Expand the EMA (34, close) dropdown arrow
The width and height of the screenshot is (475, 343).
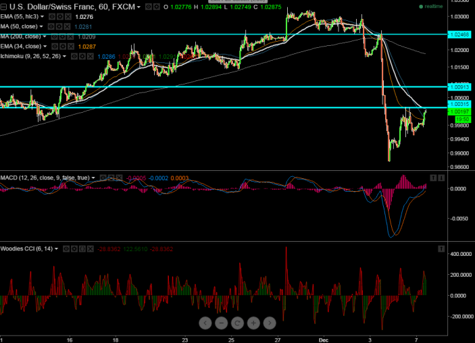click(45, 47)
